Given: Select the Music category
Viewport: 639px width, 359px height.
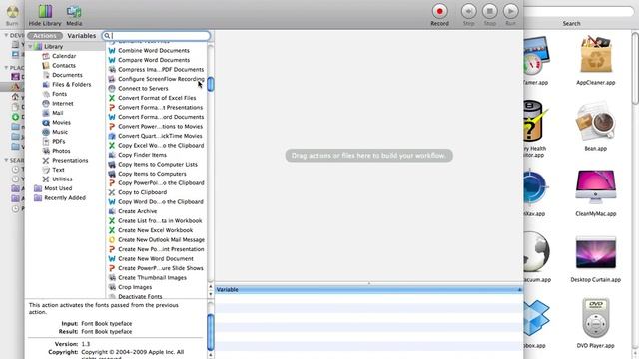Looking at the screenshot, I should click(60, 132).
